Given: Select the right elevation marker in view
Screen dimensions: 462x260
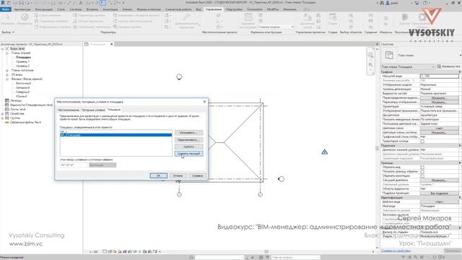Looking at the screenshot, I should pyautogui.click(x=281, y=179).
